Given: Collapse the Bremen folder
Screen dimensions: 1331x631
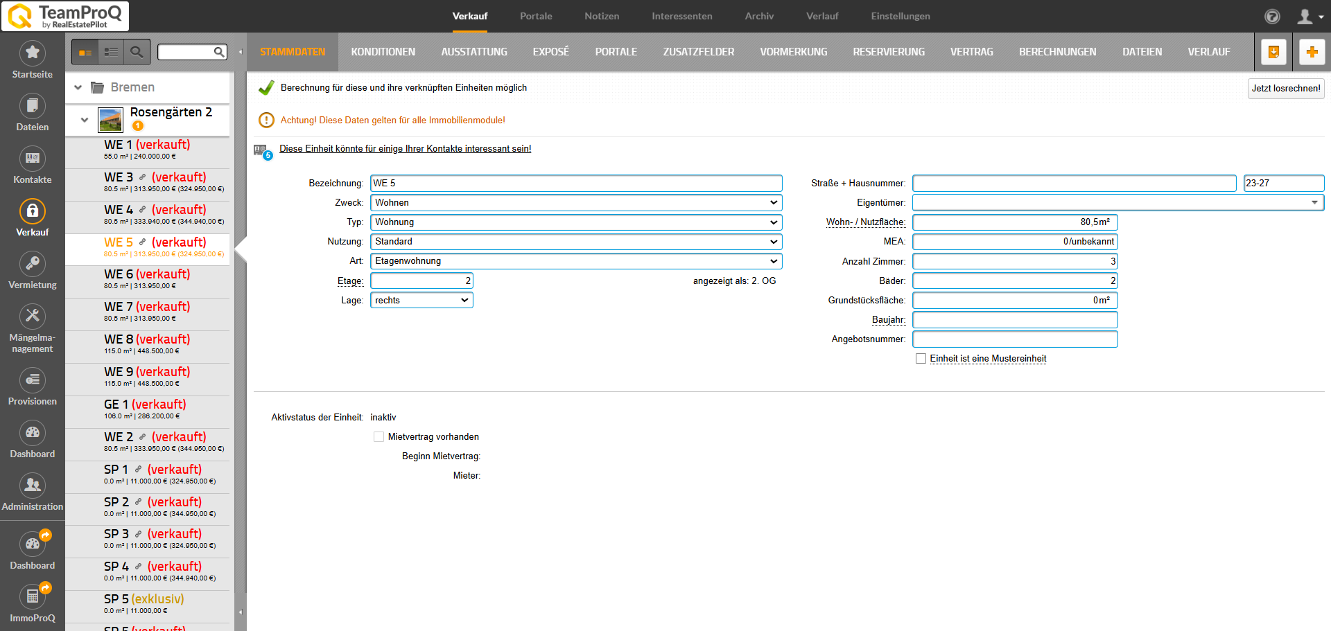Looking at the screenshot, I should pos(78,87).
